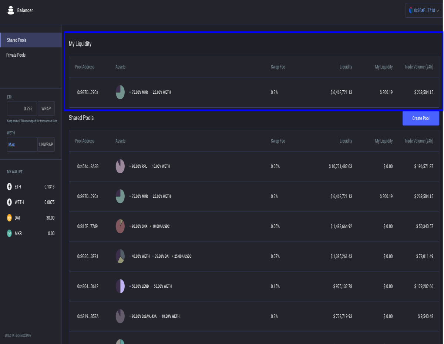Click the MKR token icon in My Wallet
The image size is (444, 344).
click(x=10, y=234)
